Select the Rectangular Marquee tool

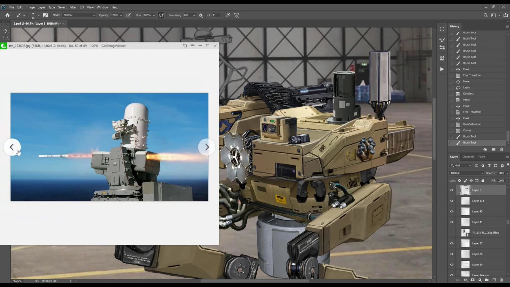coord(5,38)
